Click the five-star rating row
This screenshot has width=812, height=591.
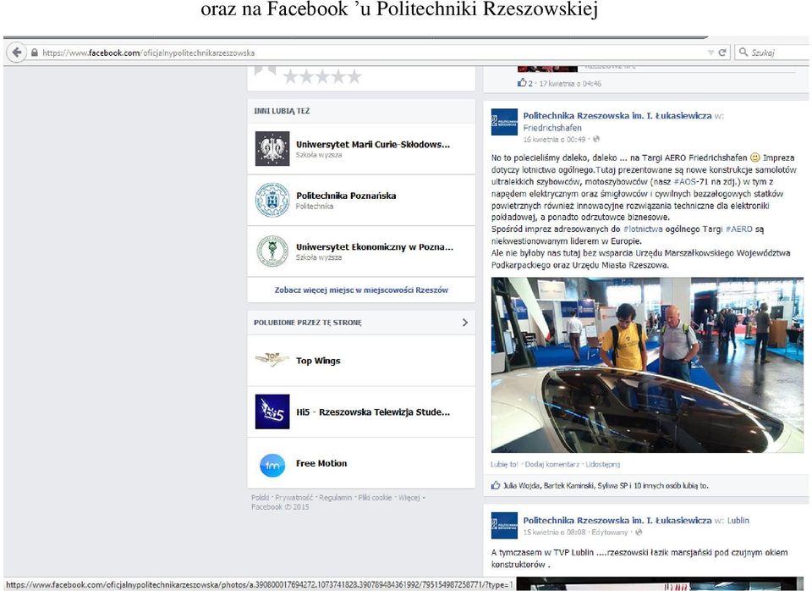pos(322,77)
